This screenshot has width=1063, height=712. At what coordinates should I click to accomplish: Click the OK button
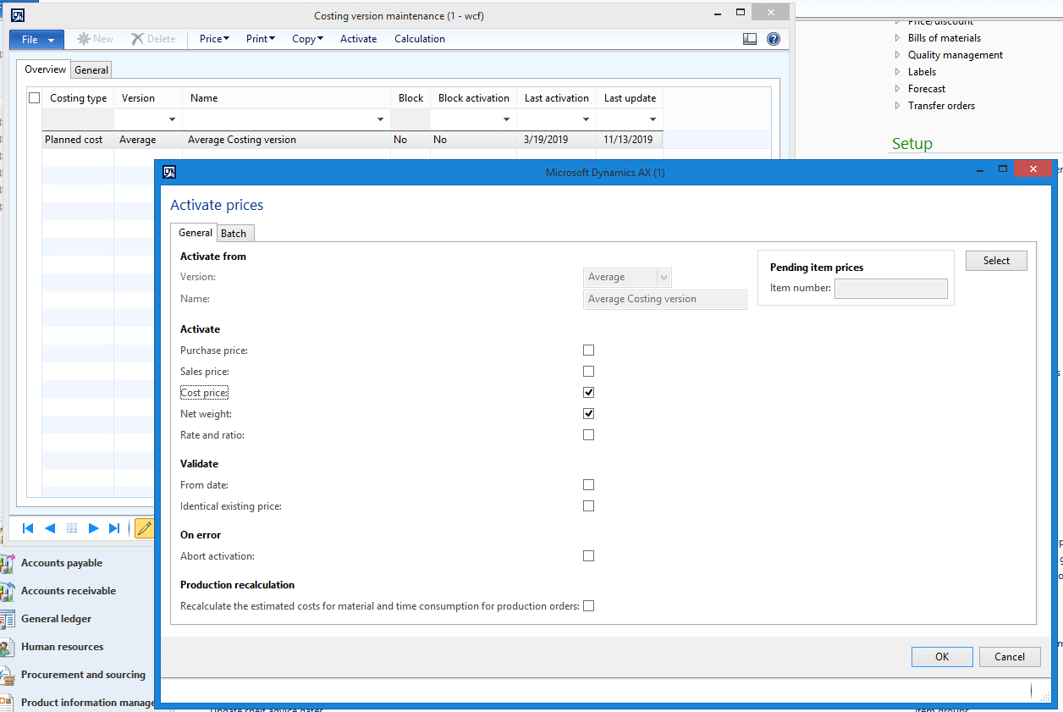point(942,656)
